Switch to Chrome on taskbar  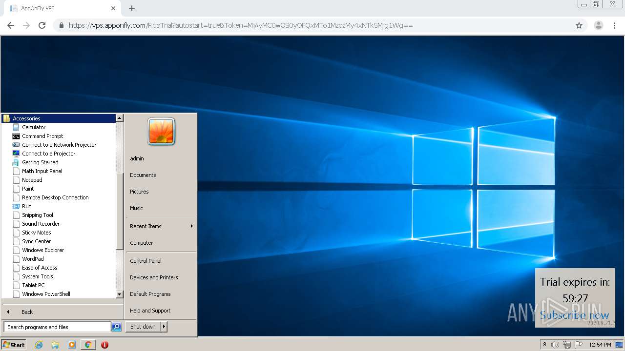[88, 345]
